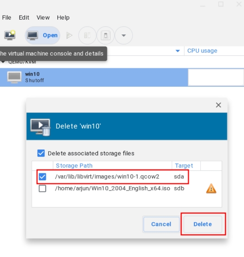The height and width of the screenshot is (257, 244).
Task: Click the Cancel button
Action: (161, 224)
